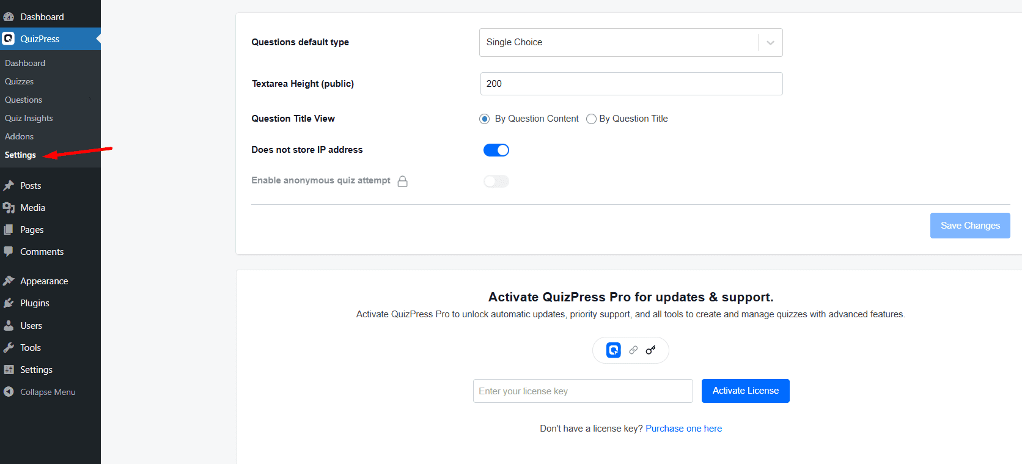Click the key icon in license box
The height and width of the screenshot is (464, 1022).
pos(650,350)
